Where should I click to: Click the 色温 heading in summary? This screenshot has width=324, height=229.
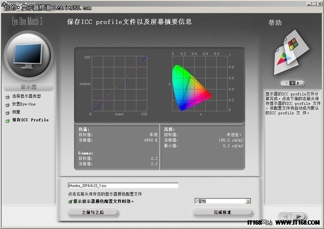[84, 129]
